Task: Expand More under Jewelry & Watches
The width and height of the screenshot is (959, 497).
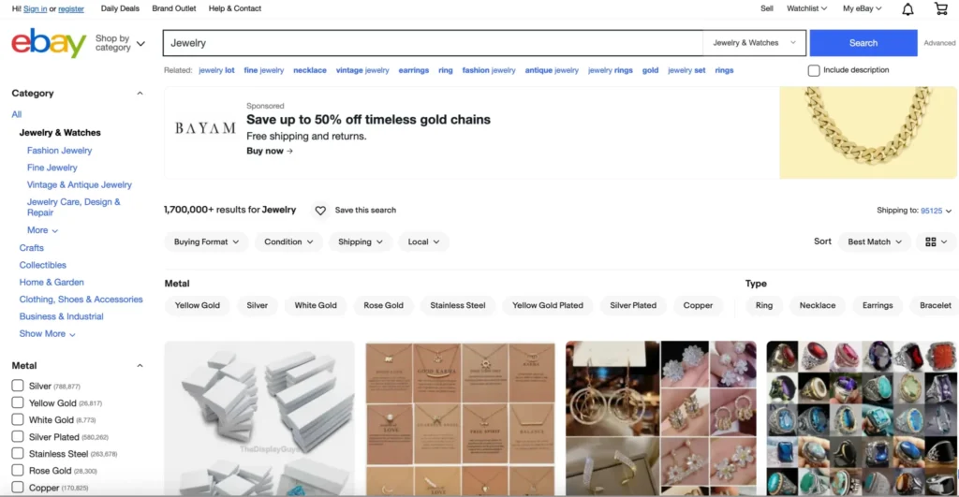Action: pyautogui.click(x=42, y=230)
